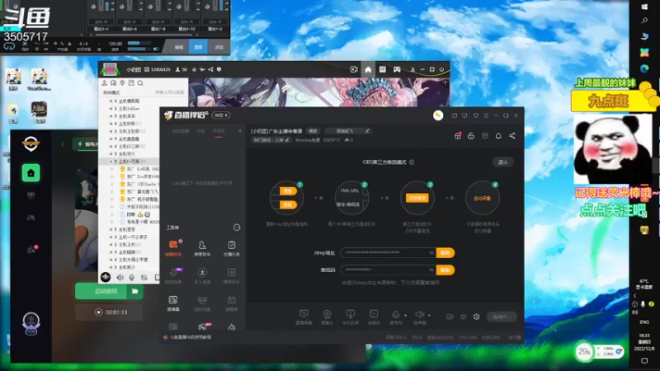Copy the rtmp address with the orange button

click(x=445, y=253)
